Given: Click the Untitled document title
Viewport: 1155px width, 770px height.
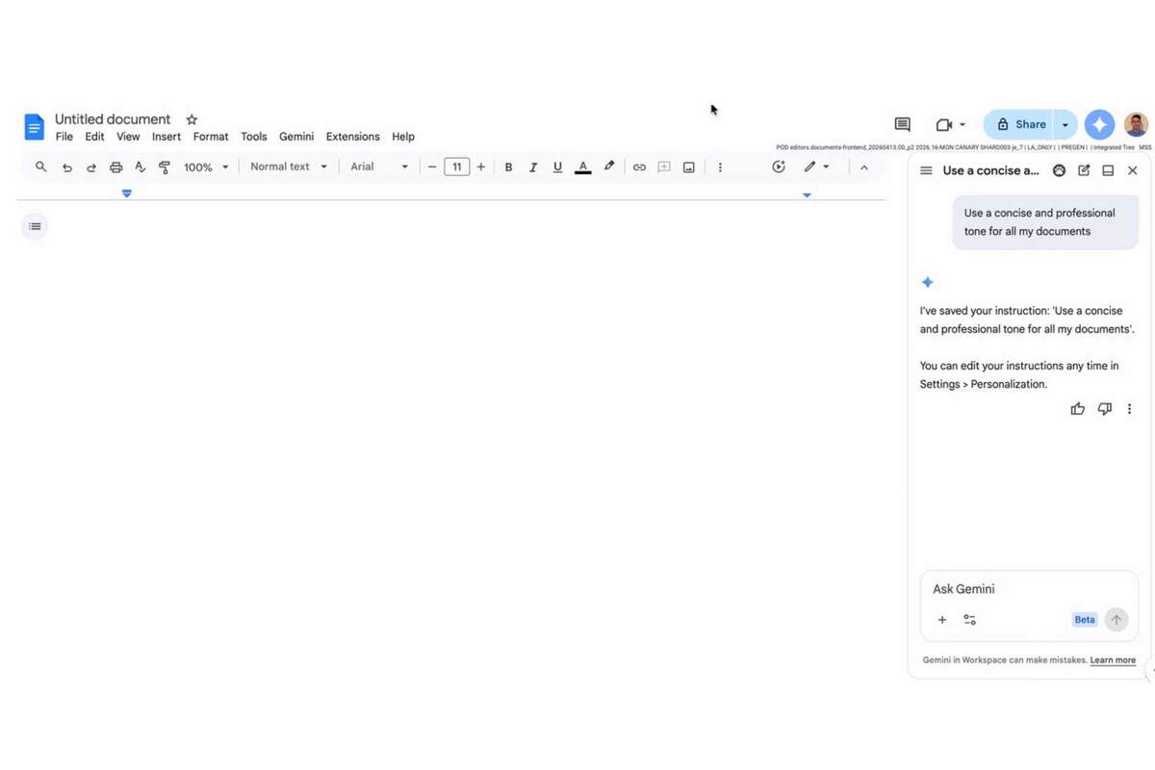Looking at the screenshot, I should [113, 119].
